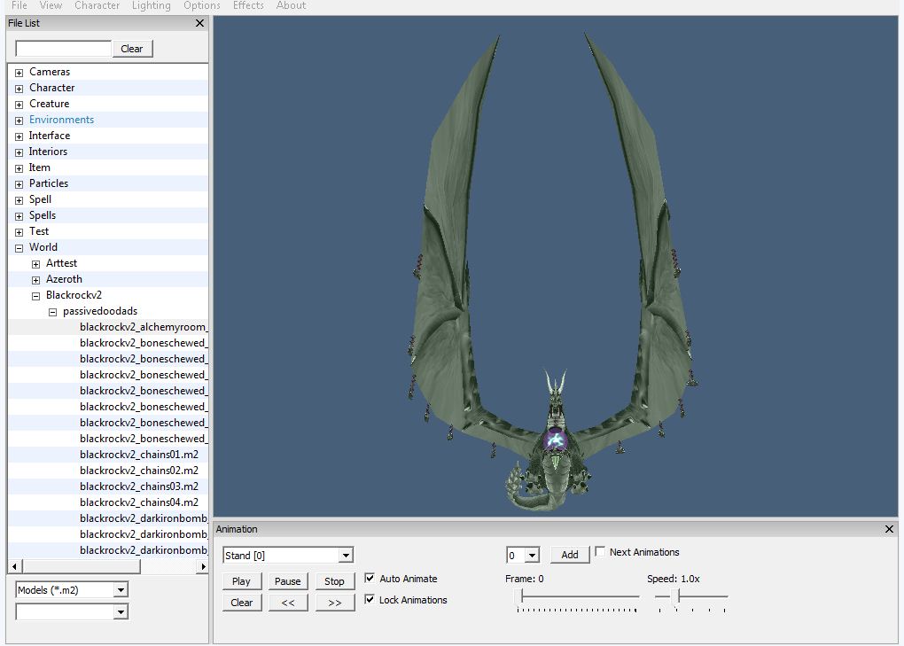The height and width of the screenshot is (646, 904).
Task: Skip to previous frame with << button
Action: [x=288, y=603]
